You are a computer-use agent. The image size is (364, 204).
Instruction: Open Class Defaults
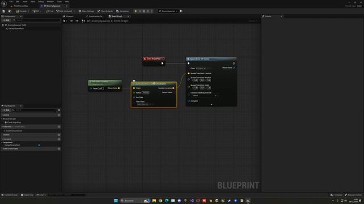(105, 11)
